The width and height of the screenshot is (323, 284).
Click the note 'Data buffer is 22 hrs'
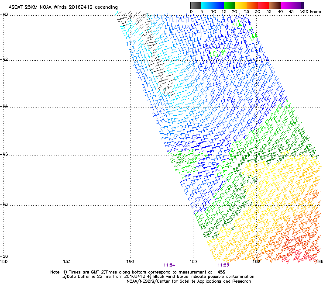(89, 277)
